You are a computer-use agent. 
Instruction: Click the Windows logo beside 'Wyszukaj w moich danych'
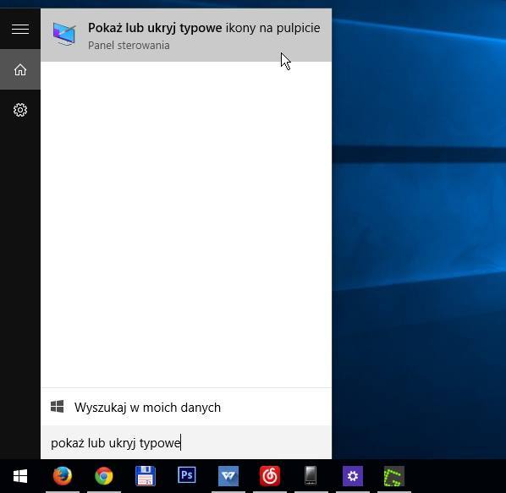point(58,407)
